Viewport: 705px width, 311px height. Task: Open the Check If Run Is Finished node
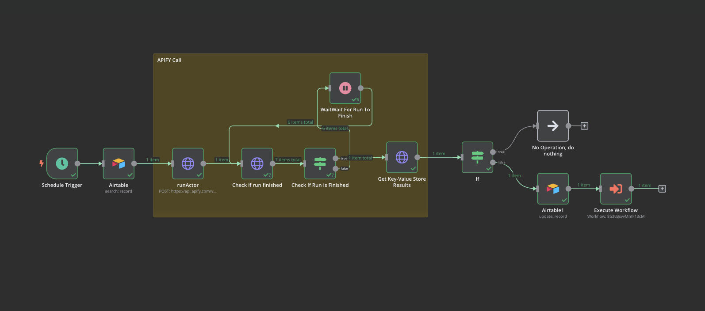320,163
